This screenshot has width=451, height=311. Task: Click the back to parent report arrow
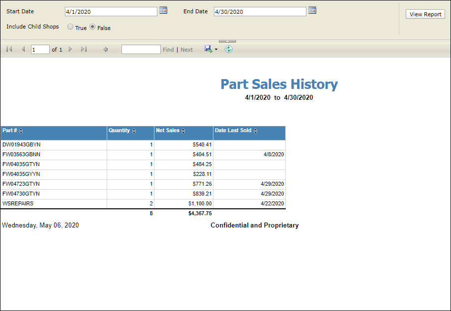tap(106, 50)
